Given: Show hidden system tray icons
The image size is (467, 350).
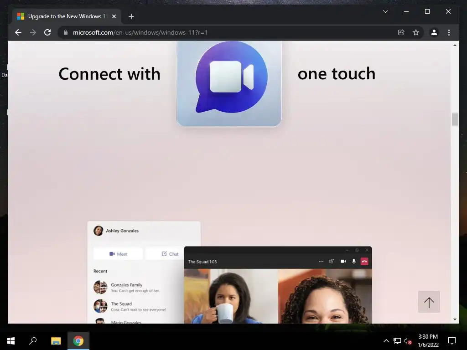Looking at the screenshot, I should (386, 341).
